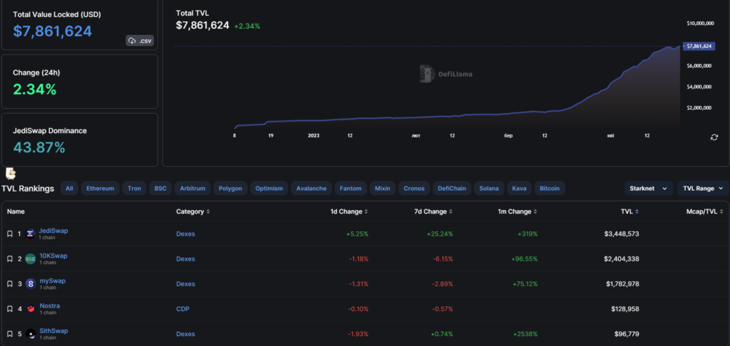
Task: Filter rankings by Arbitrum
Action: click(x=192, y=189)
